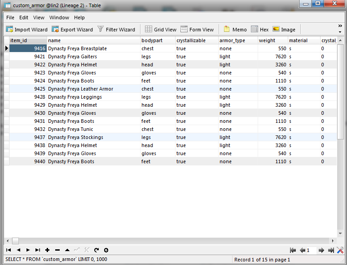Viewport: 347px width, 265px height.
Task: Select weight cell of item 9422
Action: (x=273, y=65)
